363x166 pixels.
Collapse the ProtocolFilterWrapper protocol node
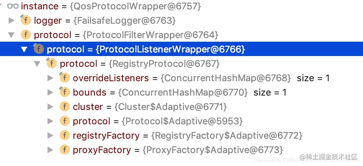[x=12, y=35]
